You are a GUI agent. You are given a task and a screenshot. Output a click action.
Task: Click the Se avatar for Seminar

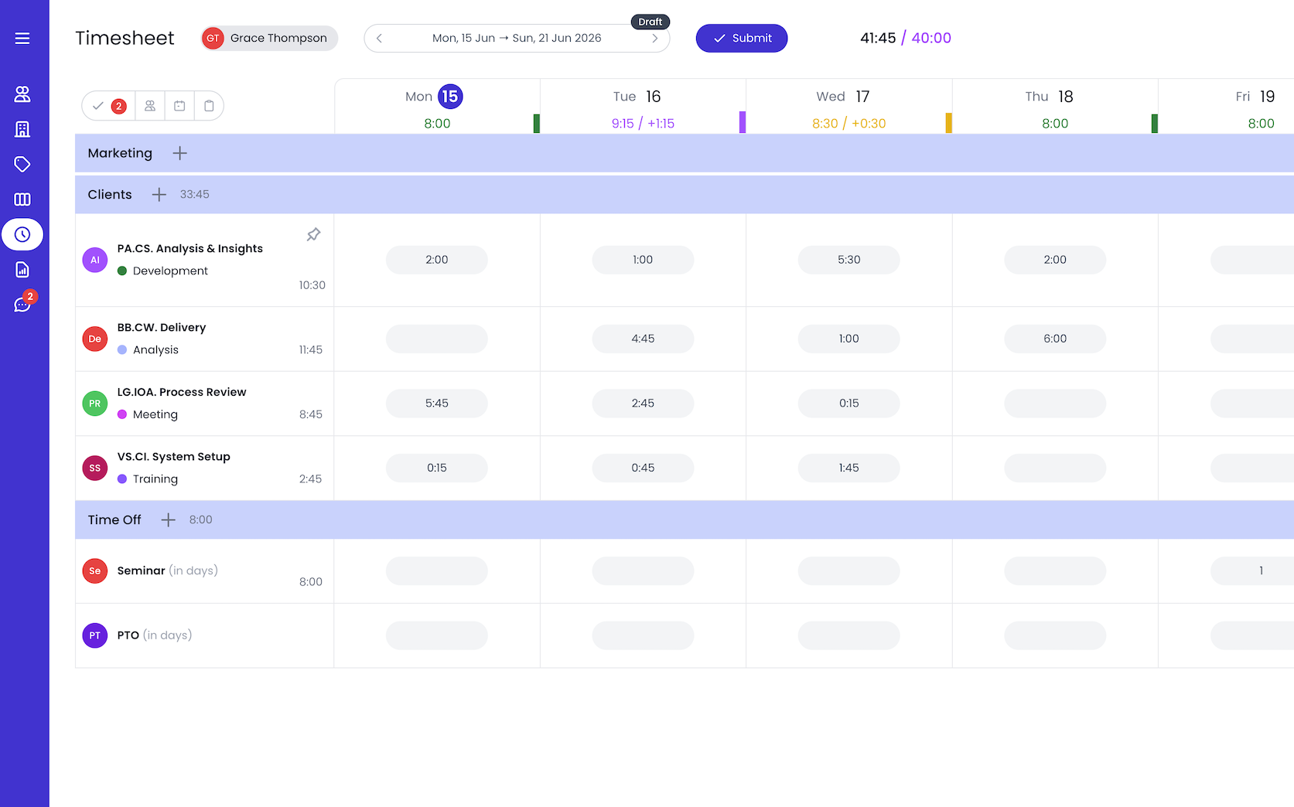95,571
